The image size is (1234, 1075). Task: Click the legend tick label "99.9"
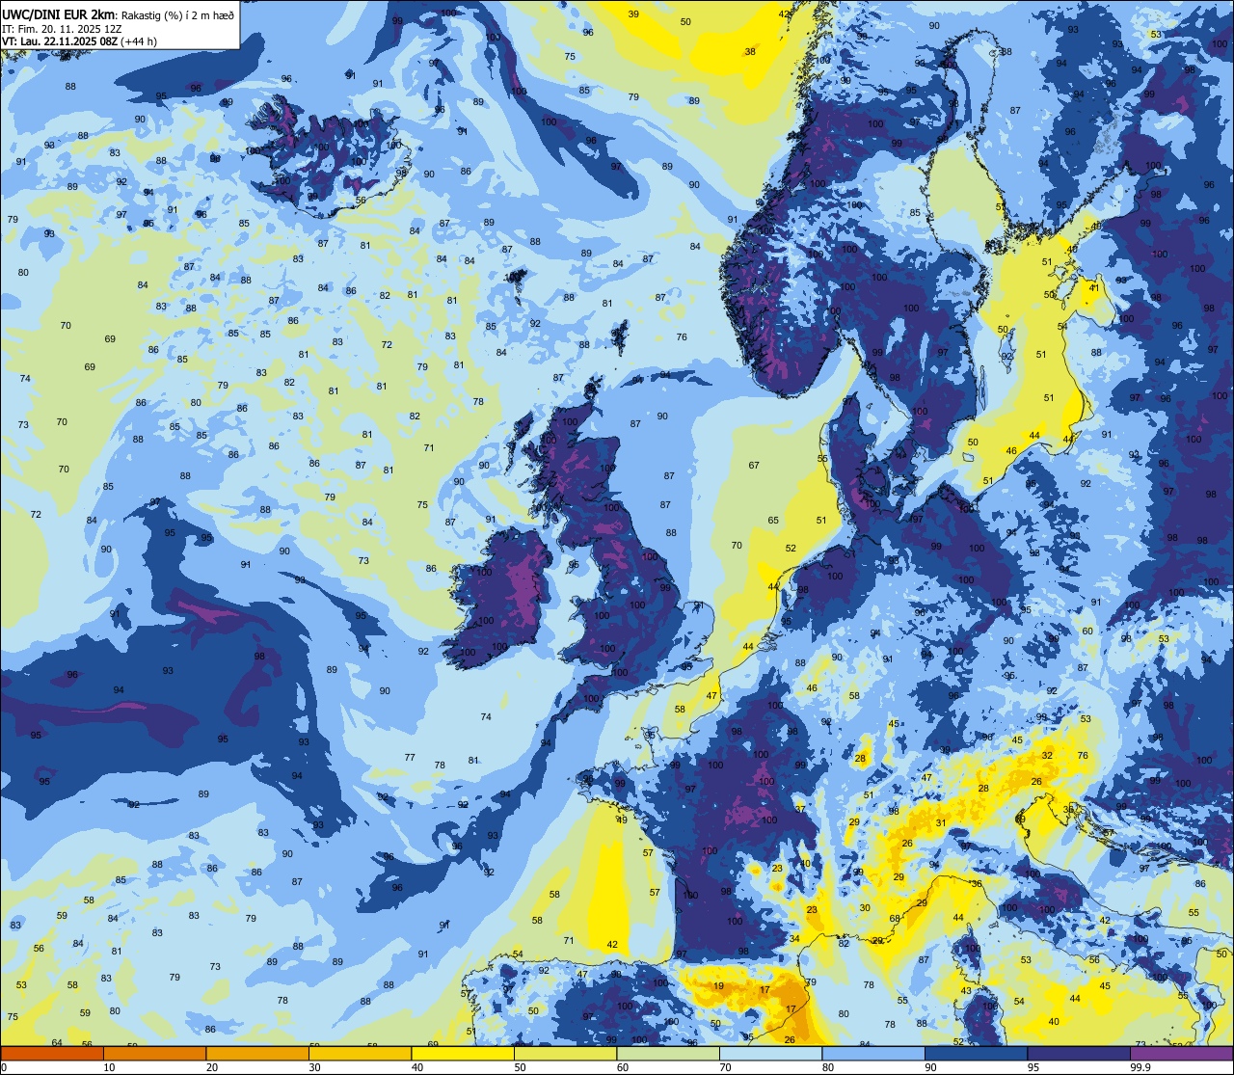point(1141,1067)
